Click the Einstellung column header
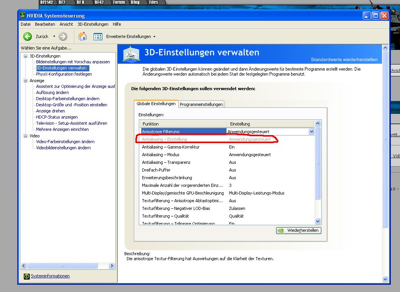This screenshot has height=292, width=400. pyautogui.click(x=270, y=124)
